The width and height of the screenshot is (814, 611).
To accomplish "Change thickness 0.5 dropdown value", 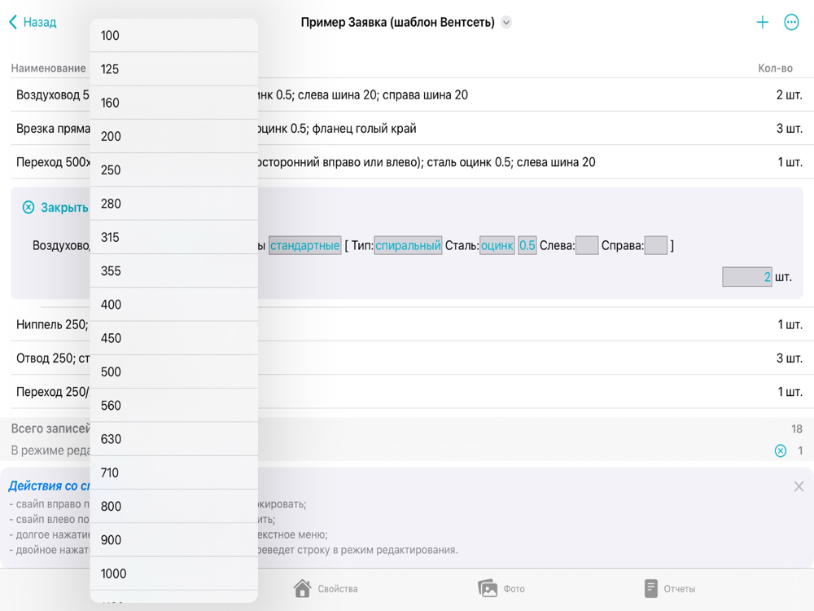I will pos(527,245).
